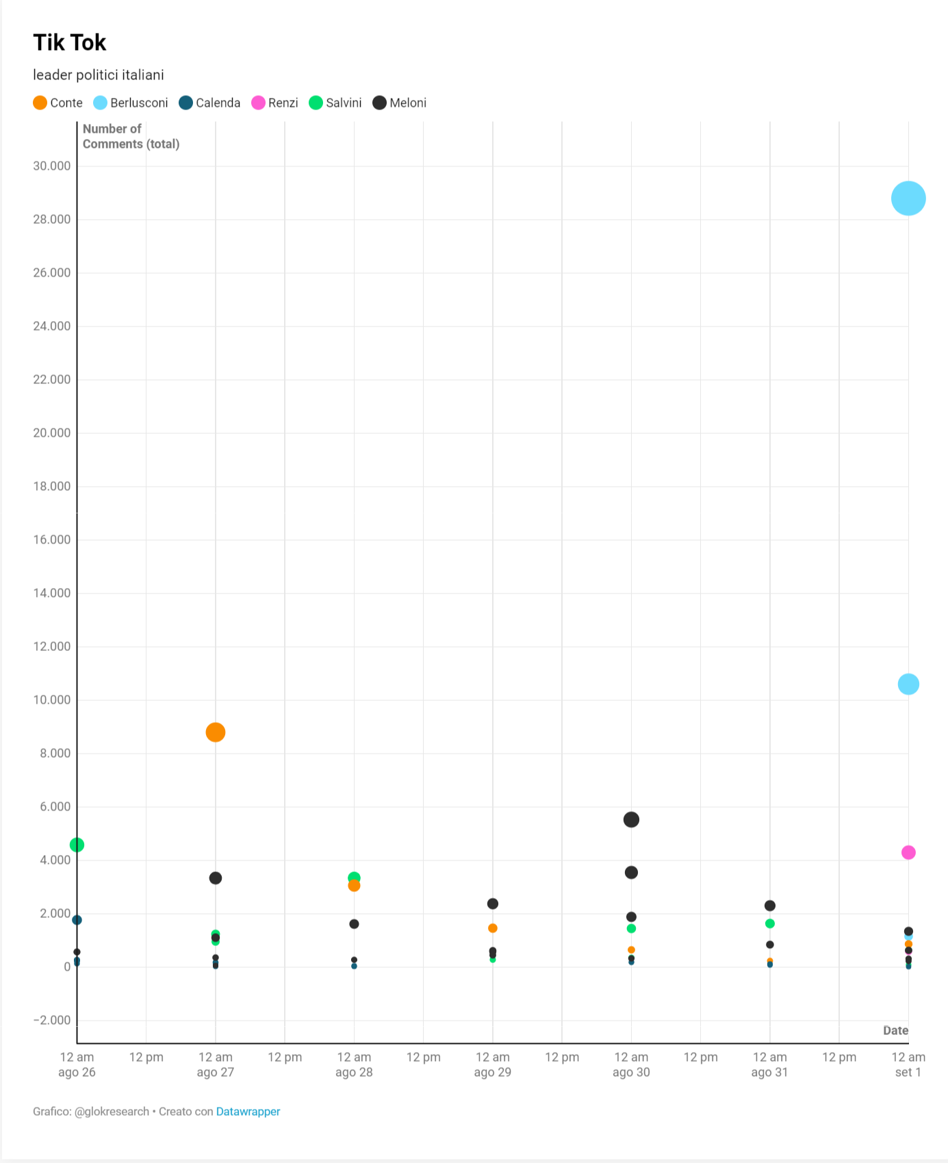This screenshot has width=948, height=1163.
Task: Click the dark blue Calenda bubble on ago 26
Action: [77, 920]
